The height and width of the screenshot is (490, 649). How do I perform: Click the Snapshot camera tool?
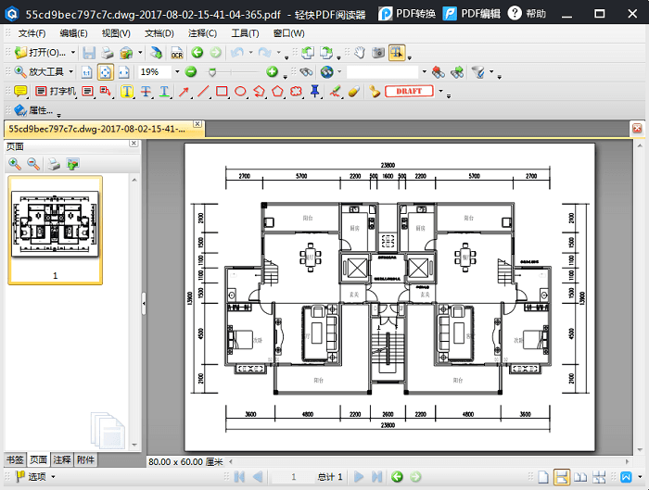pos(377,53)
